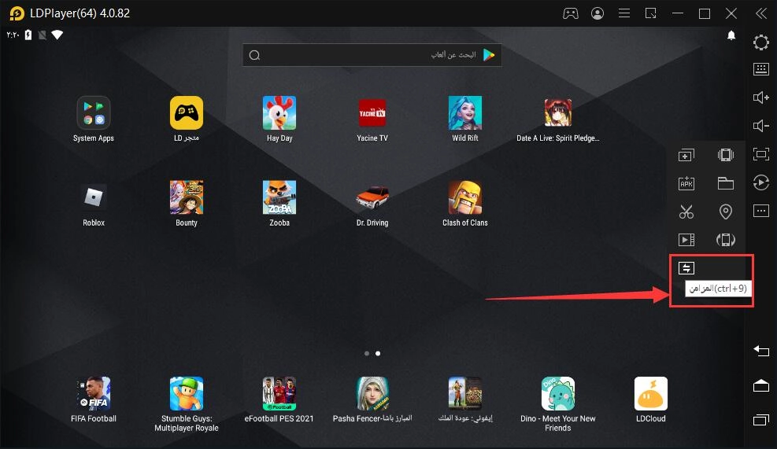
Task: Click the mini-window icon in title bar
Action: (650, 13)
